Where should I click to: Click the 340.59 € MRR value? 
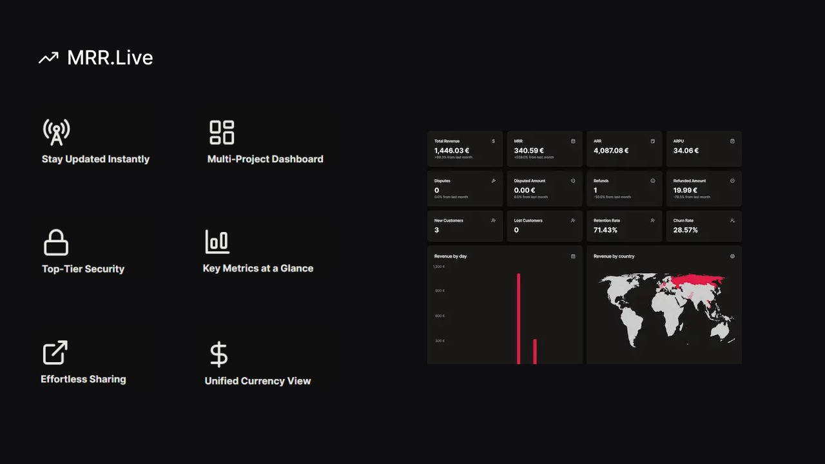click(529, 151)
